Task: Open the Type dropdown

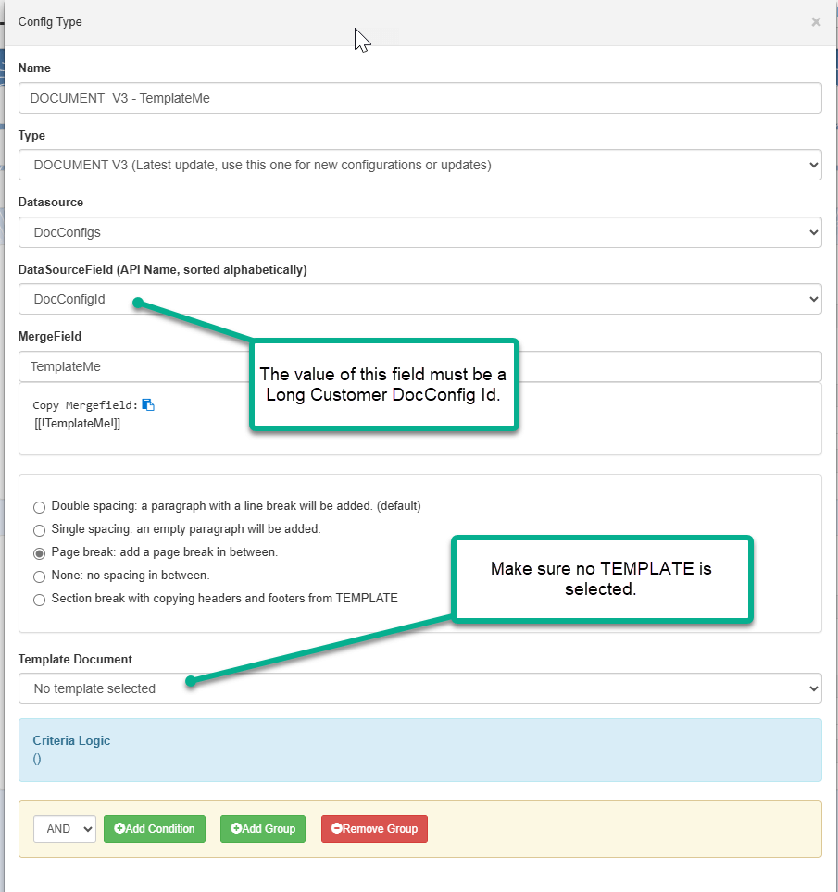Action: (x=420, y=165)
